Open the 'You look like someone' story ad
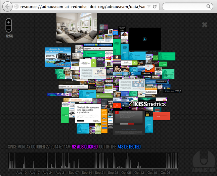Image resolution: width=217 pixels, height=176 pixels. [x=88, y=114]
